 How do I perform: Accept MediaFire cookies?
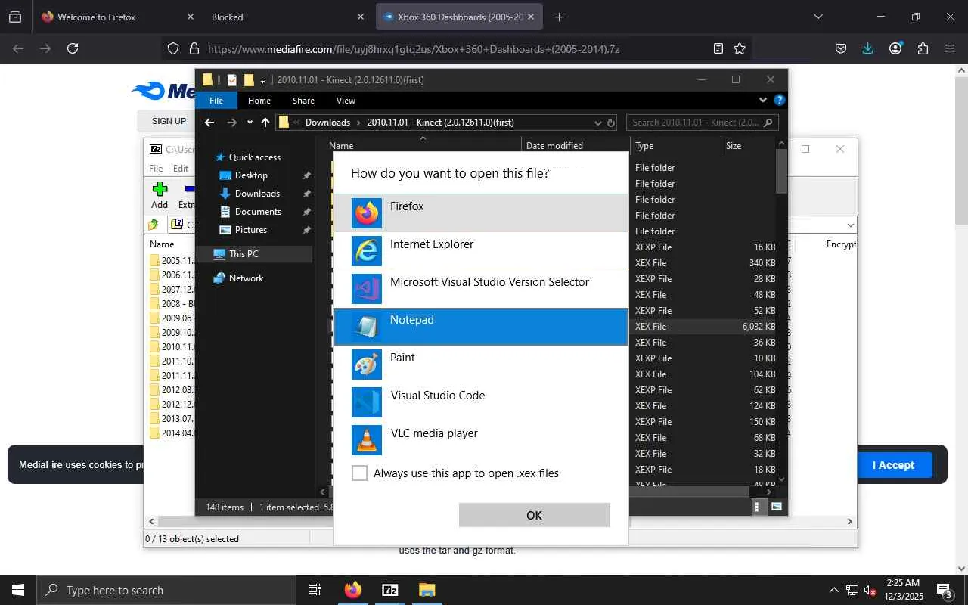pyautogui.click(x=893, y=465)
